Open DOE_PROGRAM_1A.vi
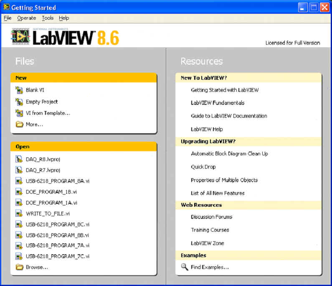This screenshot has height=286, width=332. 51,203
